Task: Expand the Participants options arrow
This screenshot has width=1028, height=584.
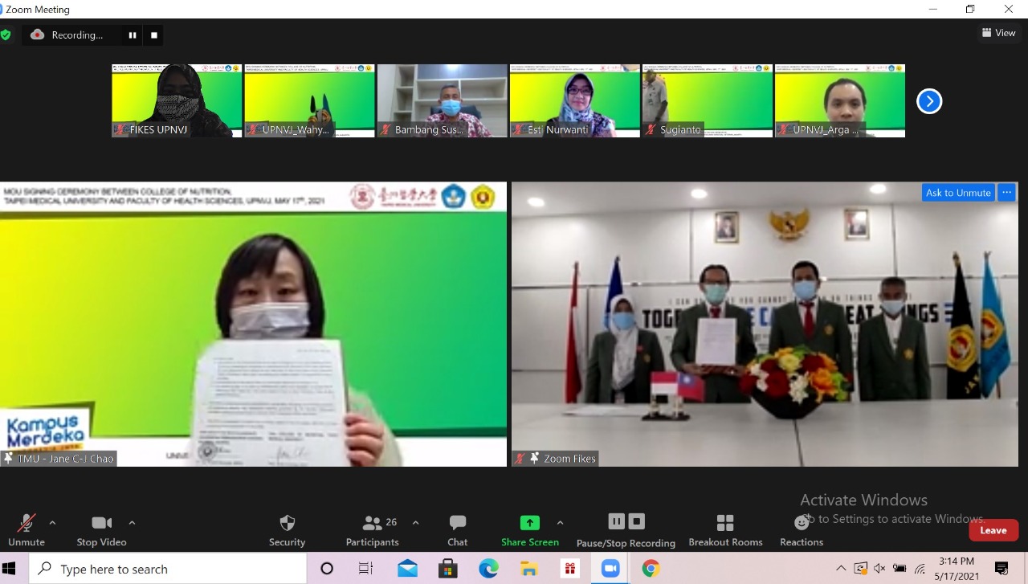Action: click(x=415, y=522)
